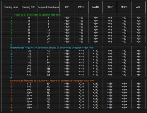Click AGI +30 in the EXP 50 row
Screen dimensions: 147x113
click(x=139, y=42)
